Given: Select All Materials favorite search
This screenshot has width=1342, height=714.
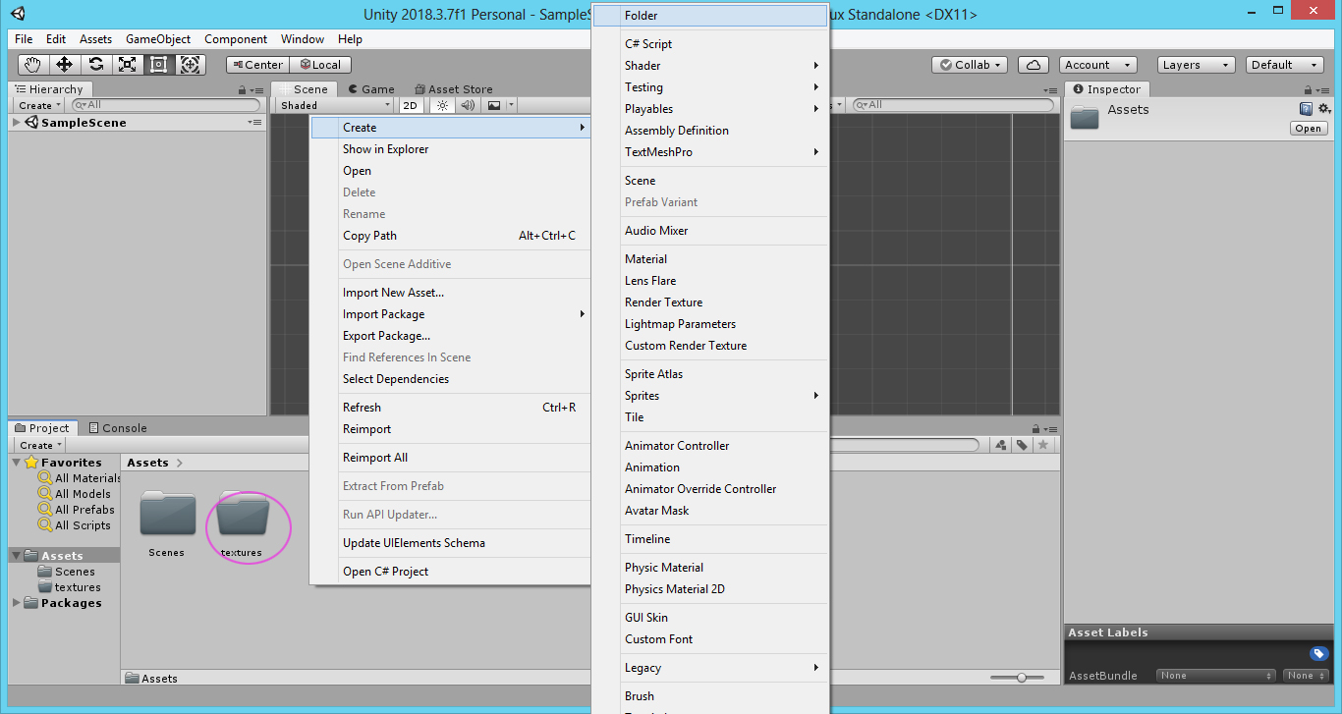Looking at the screenshot, I should 80,478.
